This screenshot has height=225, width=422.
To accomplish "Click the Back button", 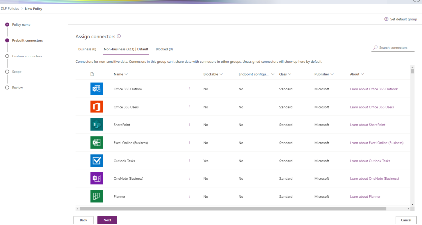I will click(84, 220).
